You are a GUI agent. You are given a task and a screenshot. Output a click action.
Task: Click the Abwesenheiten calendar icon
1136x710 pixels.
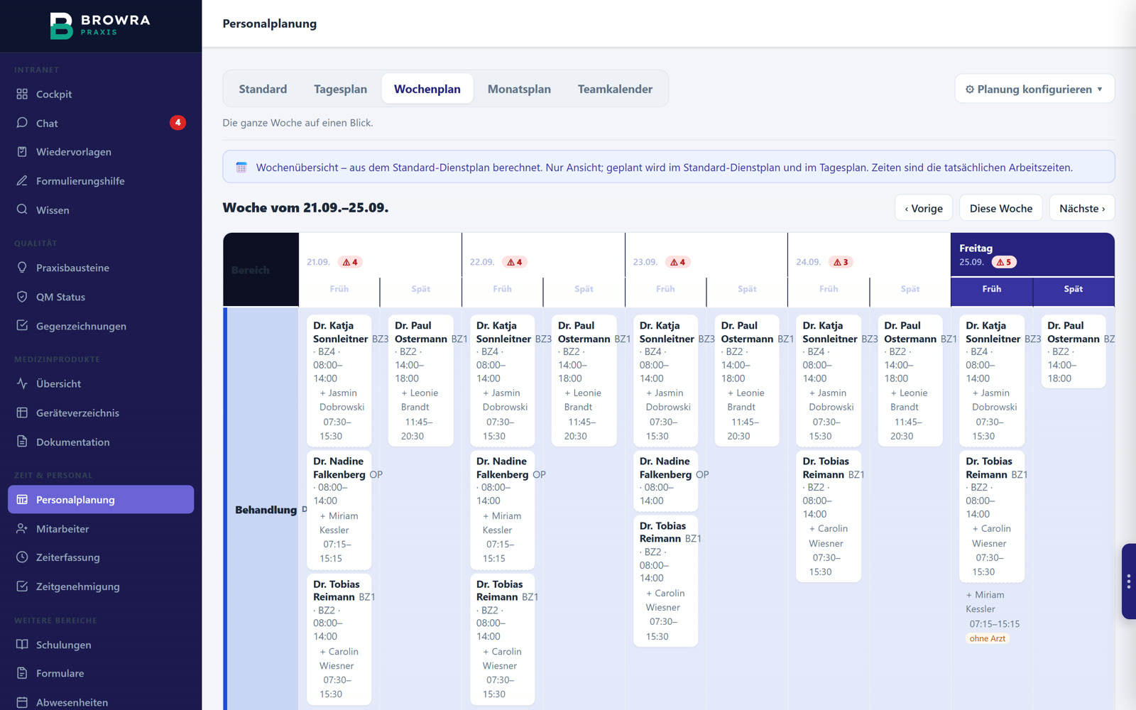tap(22, 702)
